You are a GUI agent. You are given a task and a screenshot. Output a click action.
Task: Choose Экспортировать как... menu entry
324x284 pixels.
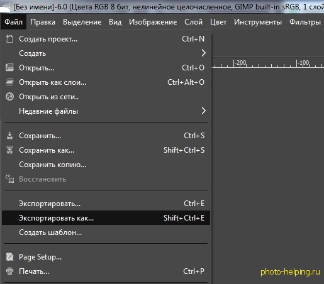click(106, 218)
